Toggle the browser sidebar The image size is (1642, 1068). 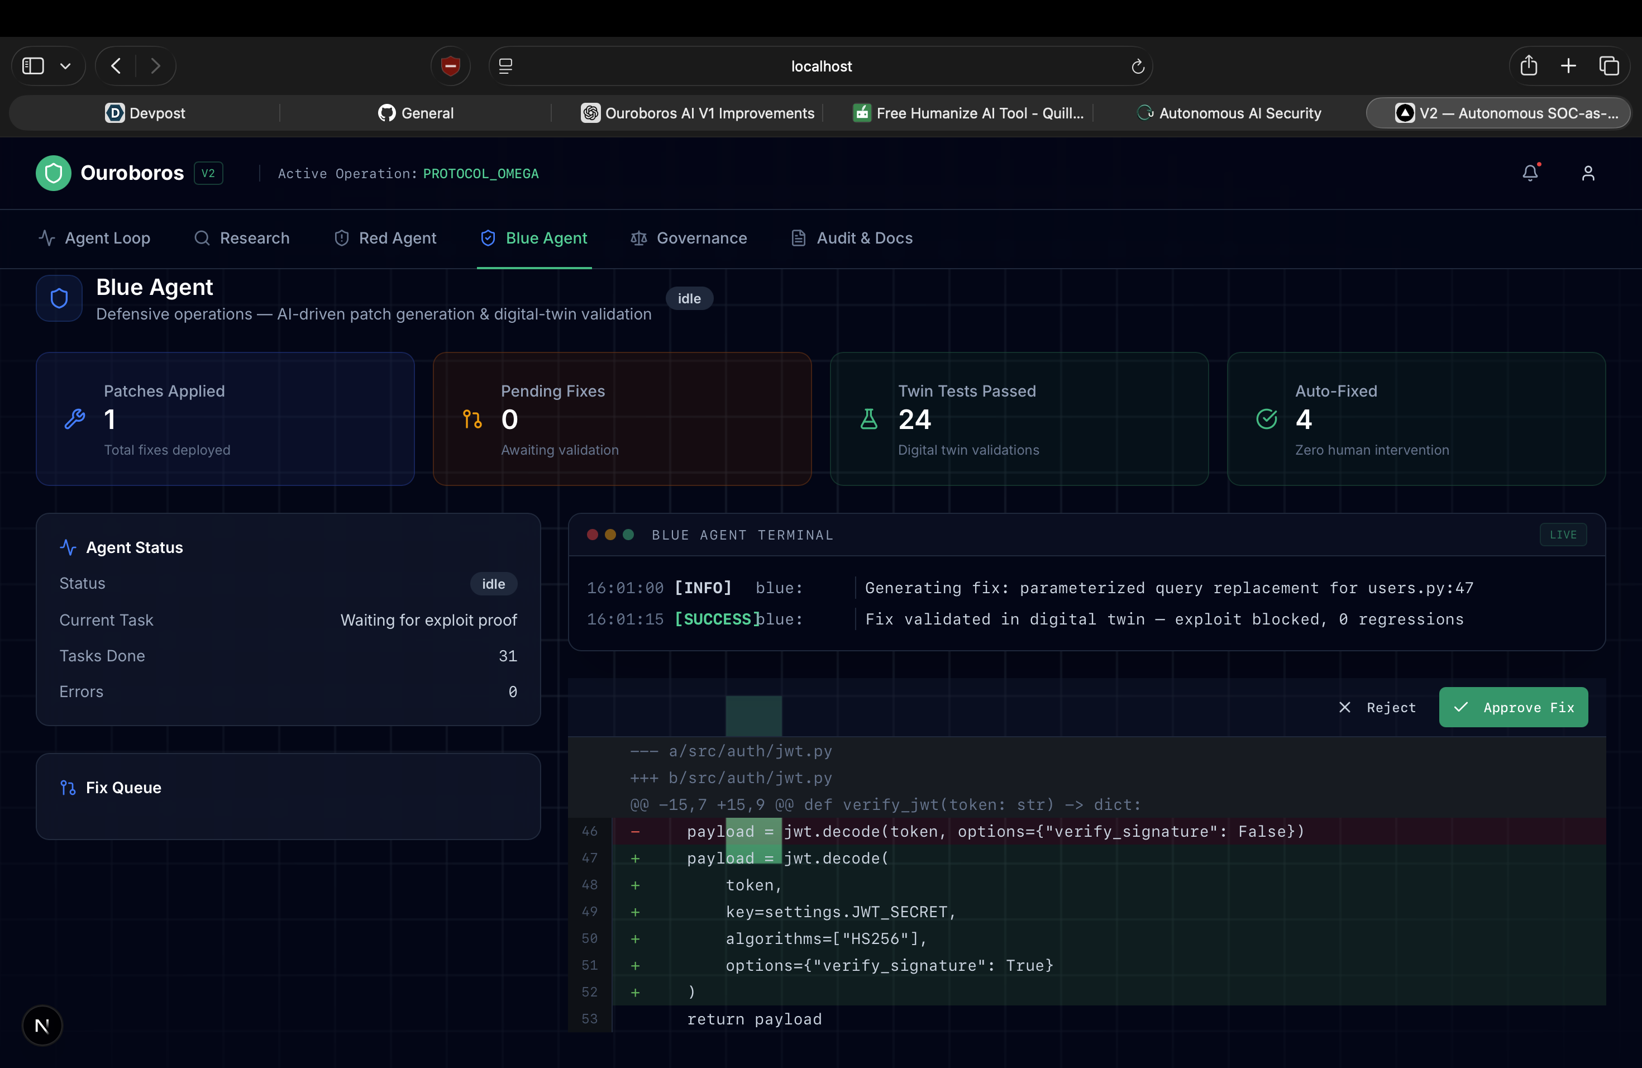coord(33,66)
